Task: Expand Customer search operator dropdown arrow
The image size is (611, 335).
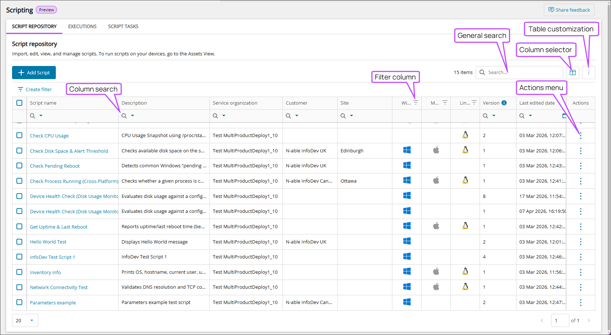Action: point(297,116)
